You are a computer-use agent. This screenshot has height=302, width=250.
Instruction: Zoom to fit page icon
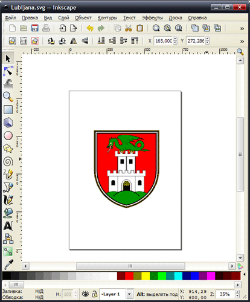(179, 28)
